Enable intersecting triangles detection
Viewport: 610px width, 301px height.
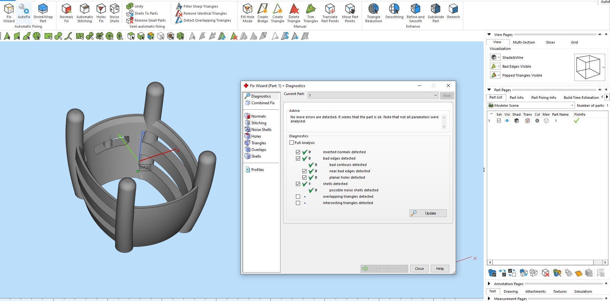[x=298, y=203]
